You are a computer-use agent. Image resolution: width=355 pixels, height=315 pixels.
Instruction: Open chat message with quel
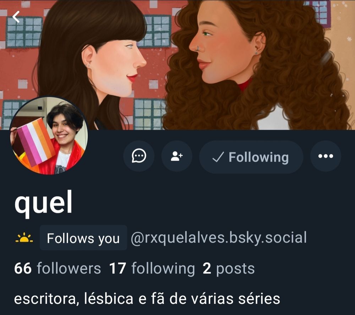[x=139, y=156]
